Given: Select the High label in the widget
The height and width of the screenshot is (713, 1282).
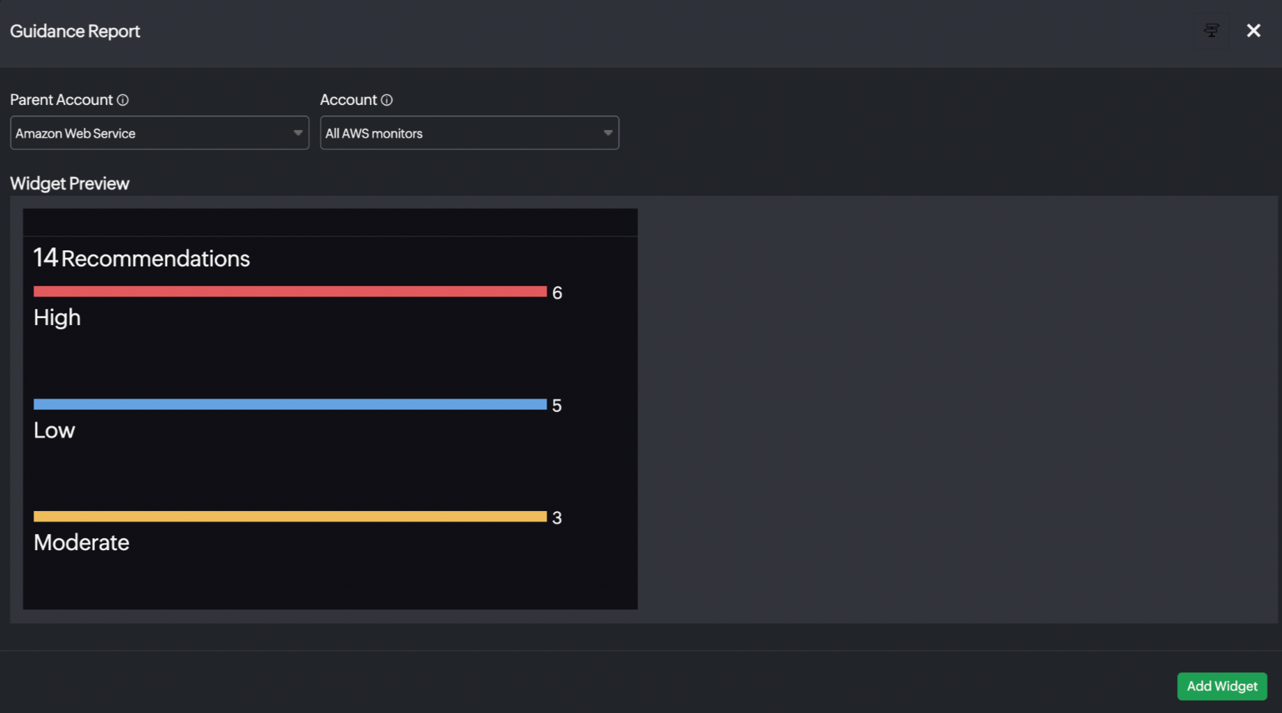Looking at the screenshot, I should pyautogui.click(x=57, y=317).
